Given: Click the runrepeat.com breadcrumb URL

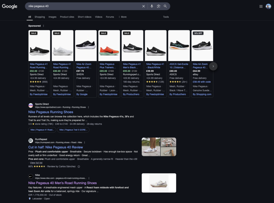Looking at the screenshot, I should 58,143.
